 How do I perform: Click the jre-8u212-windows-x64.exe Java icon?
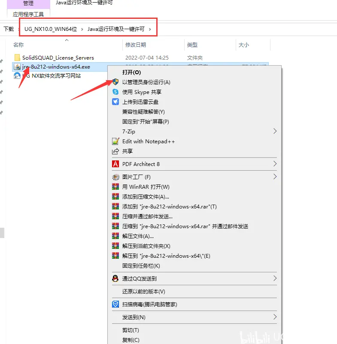click(17, 66)
